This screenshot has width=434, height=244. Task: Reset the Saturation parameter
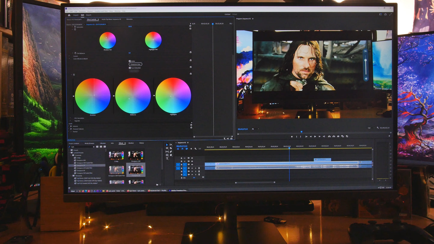190,26
